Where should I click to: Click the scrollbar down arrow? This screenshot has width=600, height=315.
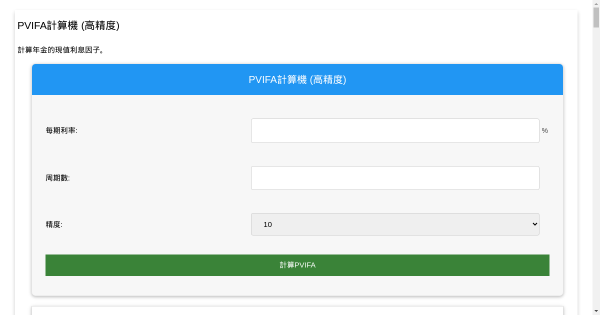point(596,311)
